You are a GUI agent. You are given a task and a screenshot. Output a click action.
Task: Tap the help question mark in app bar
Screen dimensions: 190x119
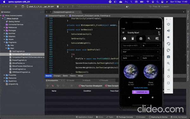(x=159, y=33)
